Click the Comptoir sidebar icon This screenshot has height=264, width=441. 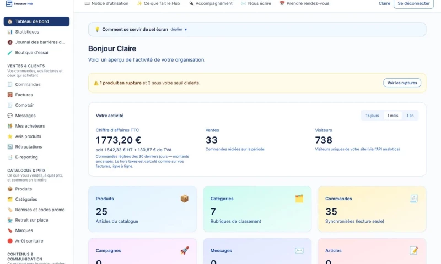tap(10, 105)
